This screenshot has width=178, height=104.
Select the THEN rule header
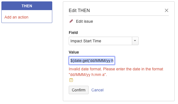click(x=27, y=6)
